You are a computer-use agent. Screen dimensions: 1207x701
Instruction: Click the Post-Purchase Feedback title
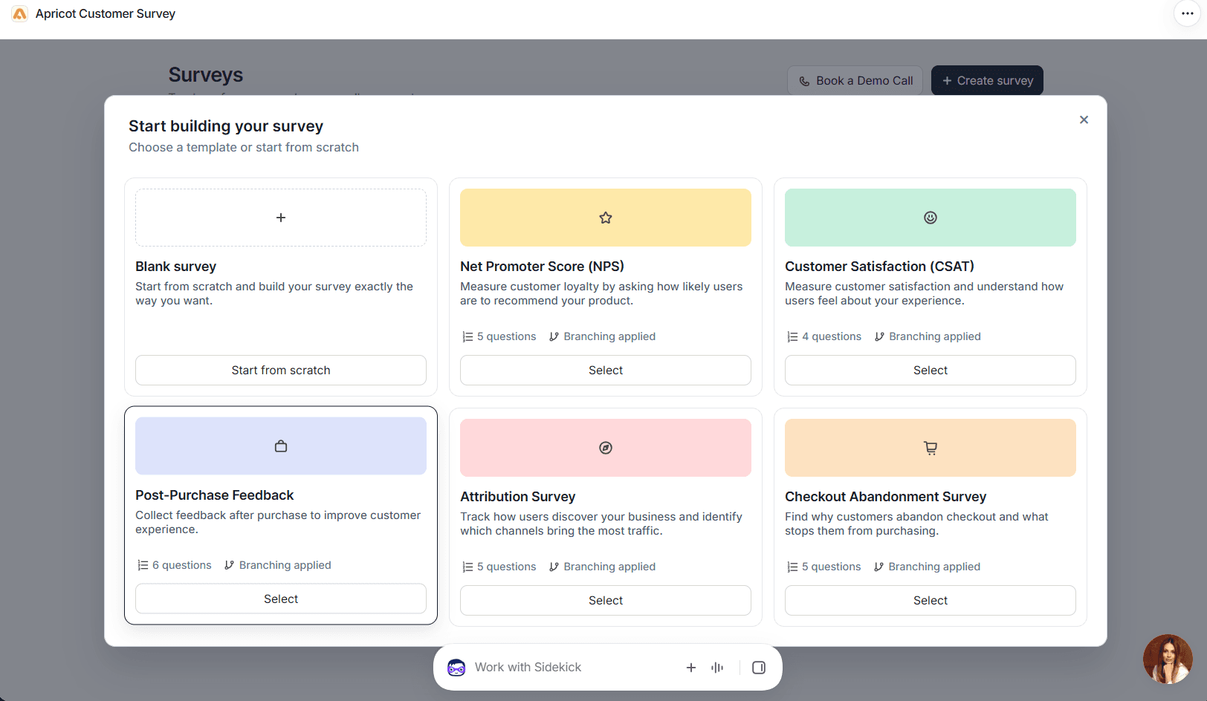point(215,495)
